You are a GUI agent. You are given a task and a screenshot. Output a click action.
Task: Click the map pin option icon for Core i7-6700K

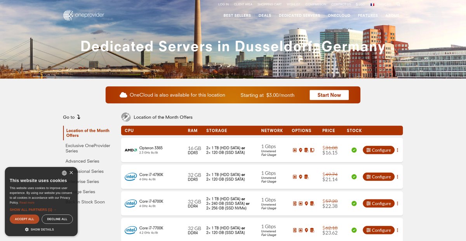click(306, 203)
